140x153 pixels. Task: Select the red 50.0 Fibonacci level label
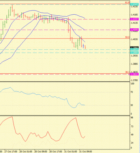[x=127, y=37]
